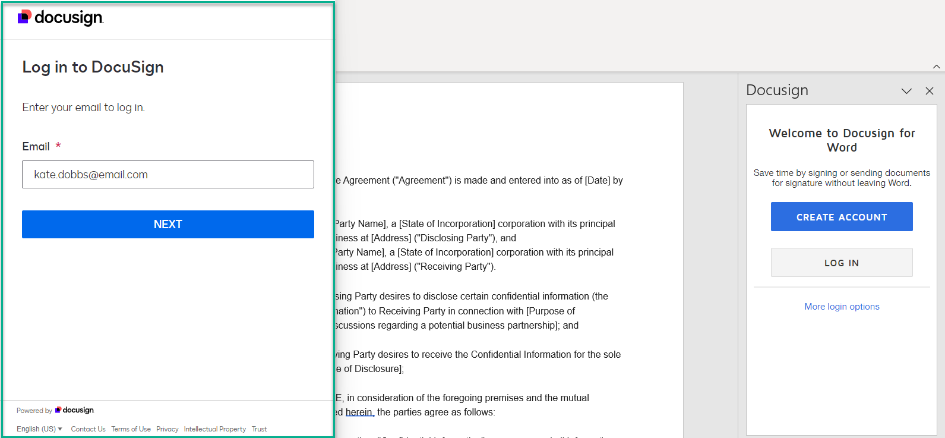Open the Contact Us footer link

point(88,429)
